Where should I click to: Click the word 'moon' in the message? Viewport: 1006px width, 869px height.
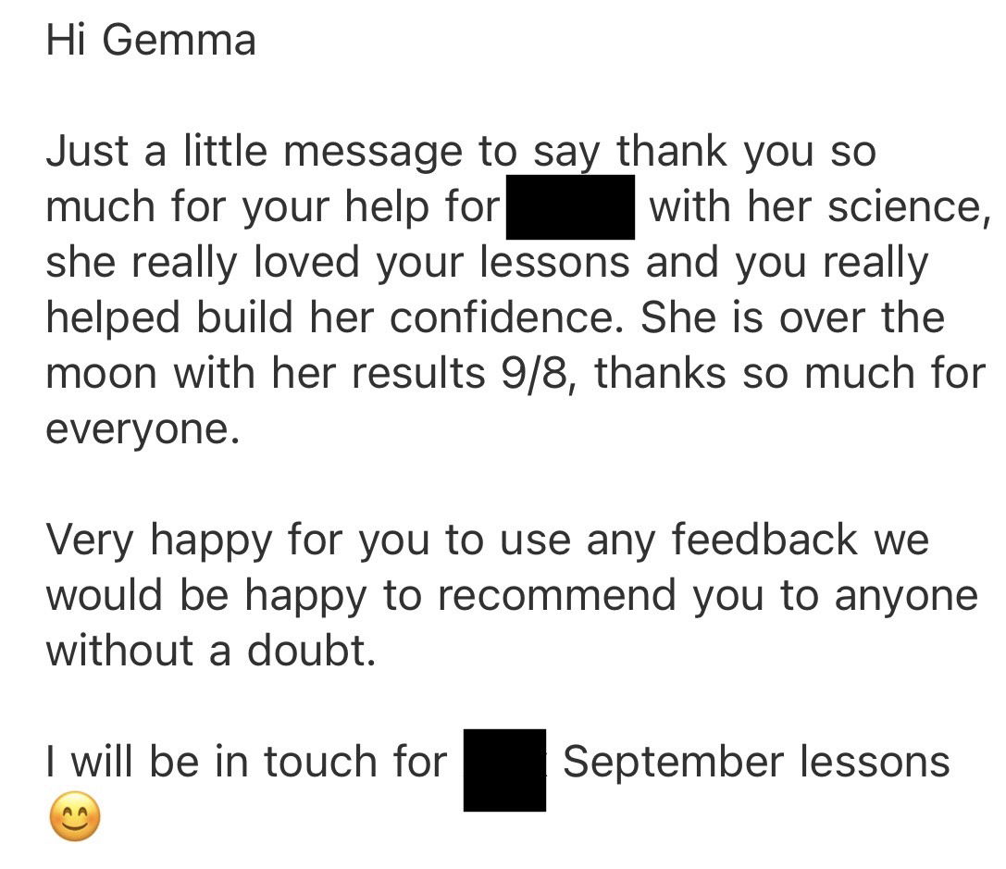coord(102,375)
